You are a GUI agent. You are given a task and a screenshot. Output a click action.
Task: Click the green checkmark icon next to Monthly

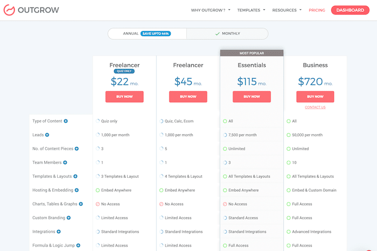coord(218,33)
